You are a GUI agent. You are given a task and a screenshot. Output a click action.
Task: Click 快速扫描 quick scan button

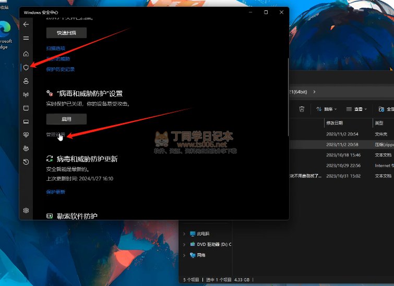pos(66,33)
